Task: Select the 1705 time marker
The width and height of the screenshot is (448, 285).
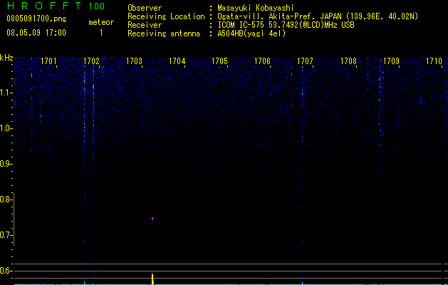Action: [x=219, y=61]
